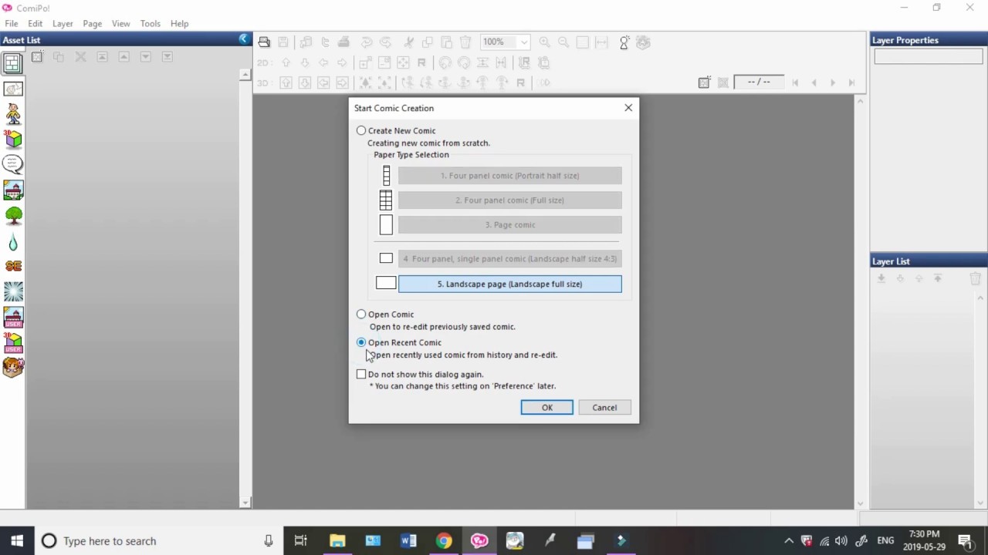Open the View menu
988x555 pixels.
click(x=121, y=23)
